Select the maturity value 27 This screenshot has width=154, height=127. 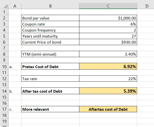108,36
